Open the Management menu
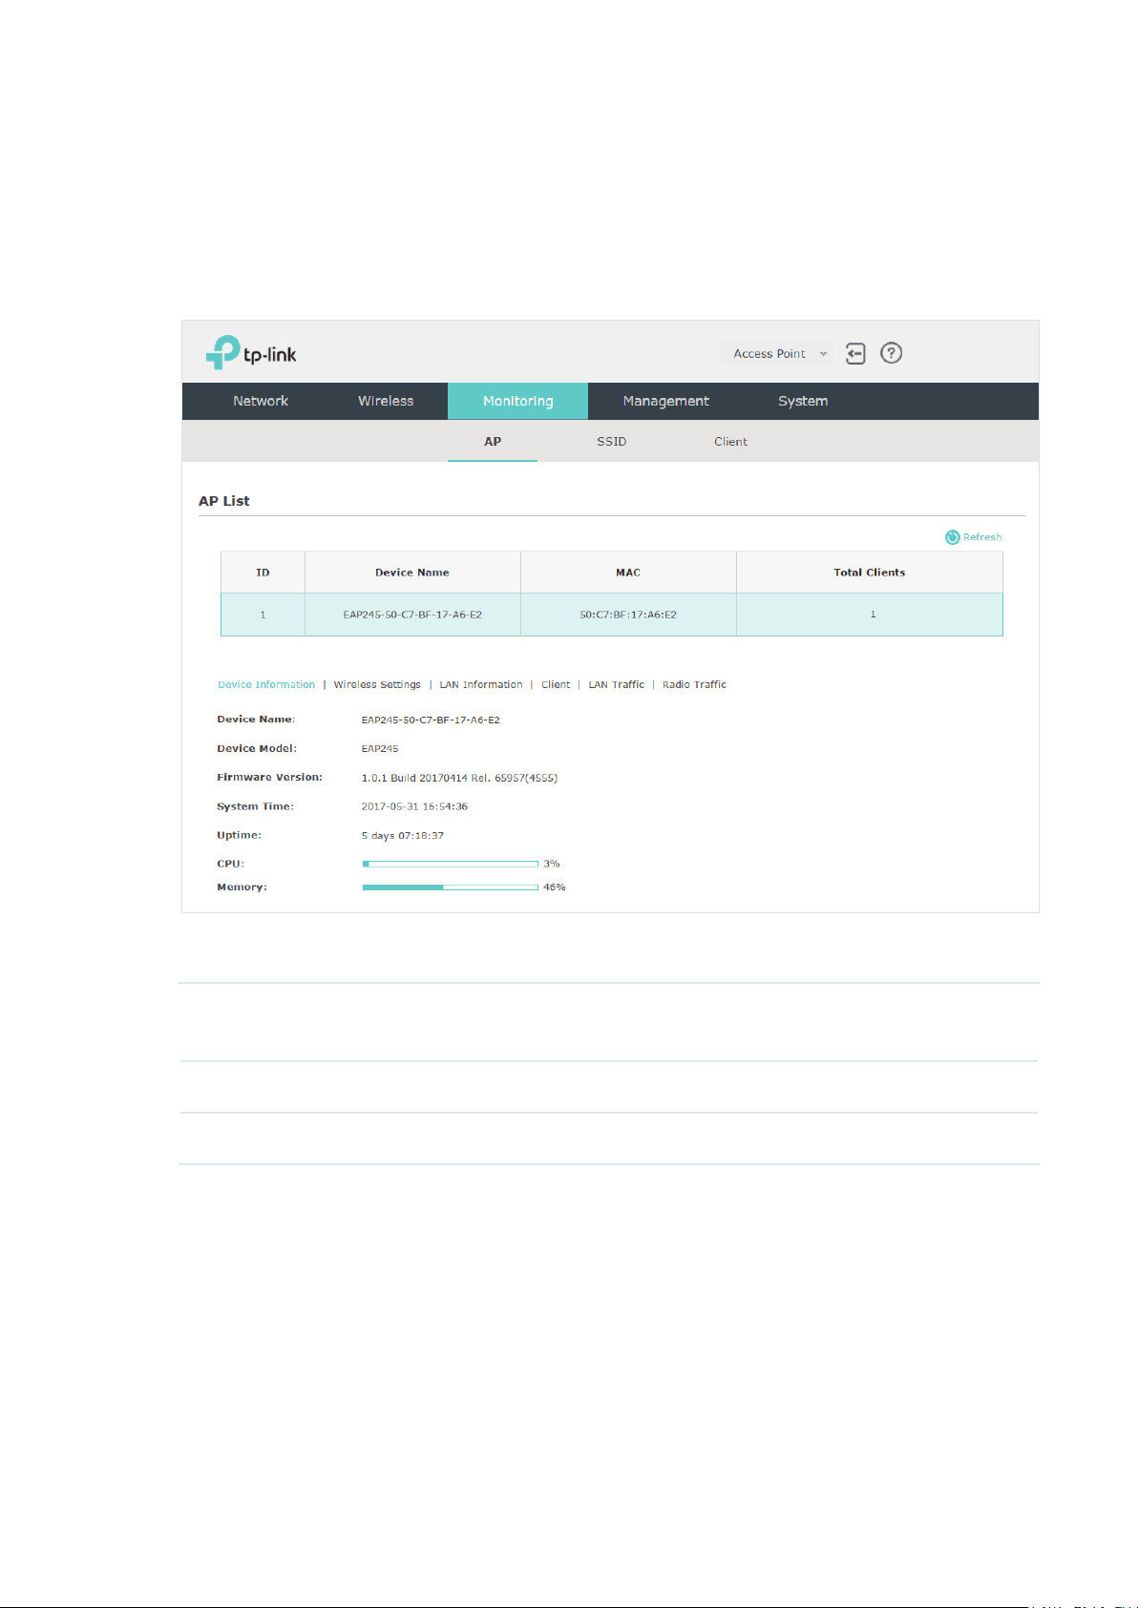The height and width of the screenshot is (1608, 1138). pyautogui.click(x=666, y=401)
